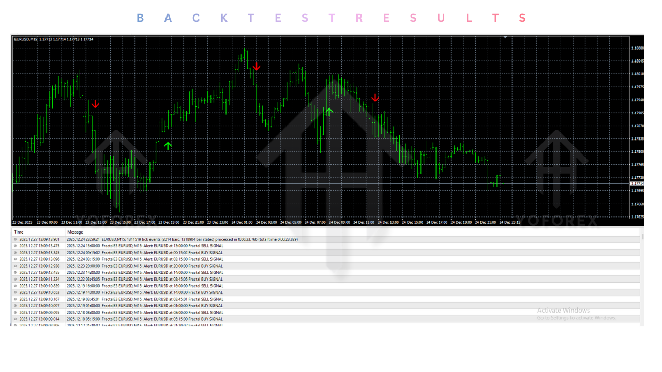Click the bullet icon beside the bottom log row
Viewport: 662px width, 372px height.
point(15,326)
